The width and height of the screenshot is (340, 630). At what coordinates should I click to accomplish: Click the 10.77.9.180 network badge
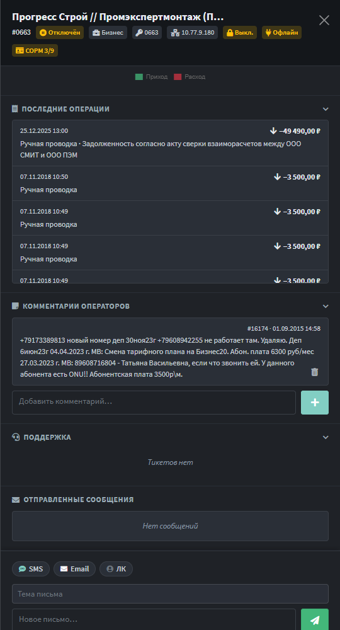192,33
